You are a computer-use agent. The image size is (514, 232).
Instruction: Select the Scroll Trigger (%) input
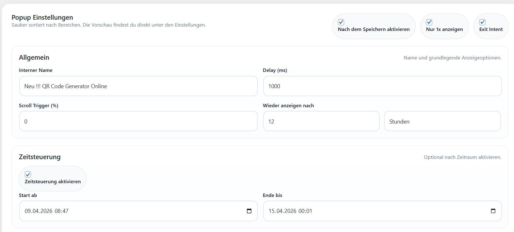click(x=138, y=121)
